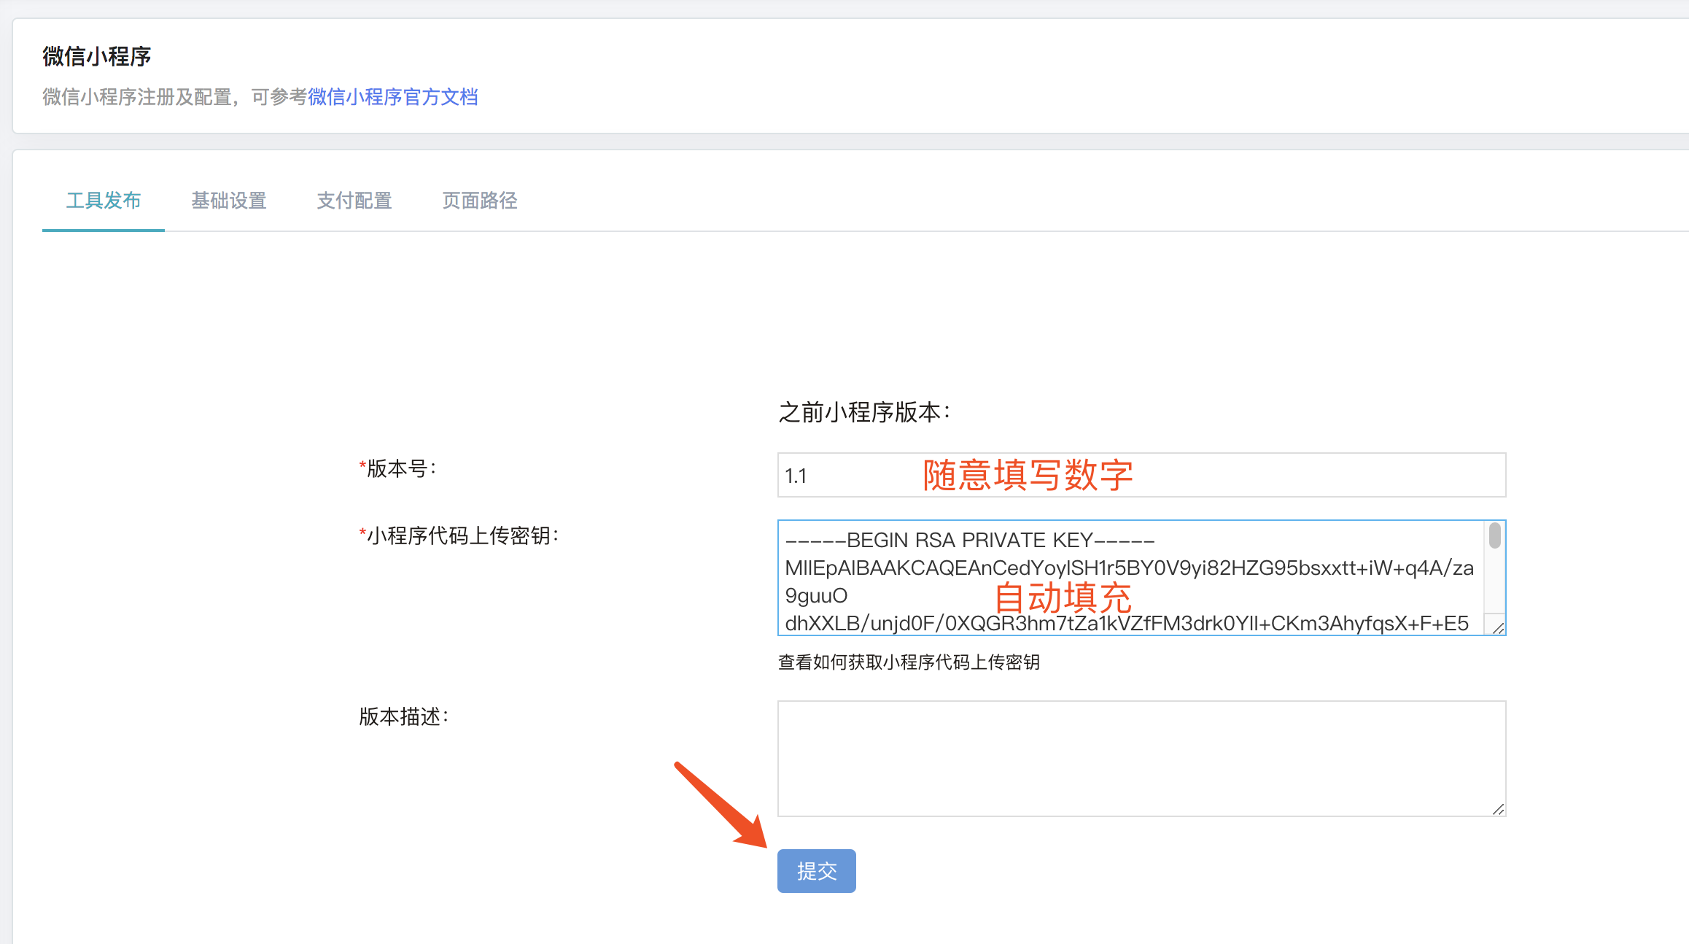Click the 版本描述 textarea resize handle
Viewport: 1689px width, 944px height.
click(x=1498, y=809)
